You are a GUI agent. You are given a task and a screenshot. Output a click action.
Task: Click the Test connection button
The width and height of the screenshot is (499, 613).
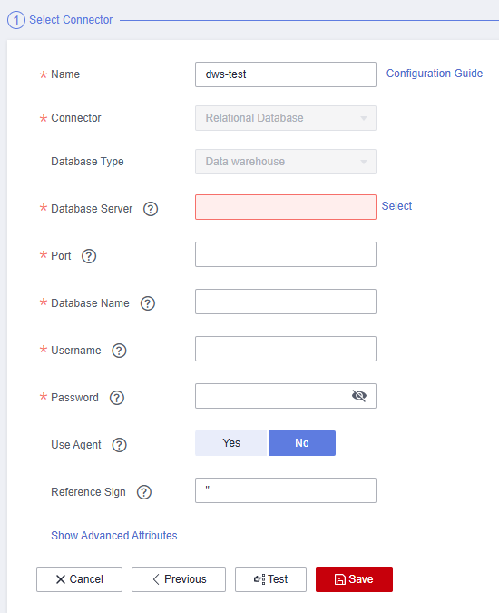tap(270, 579)
